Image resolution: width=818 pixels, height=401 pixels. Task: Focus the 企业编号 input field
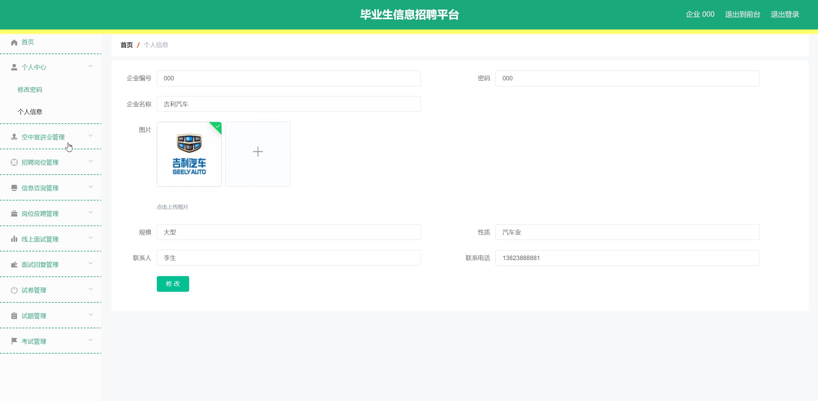click(x=289, y=78)
